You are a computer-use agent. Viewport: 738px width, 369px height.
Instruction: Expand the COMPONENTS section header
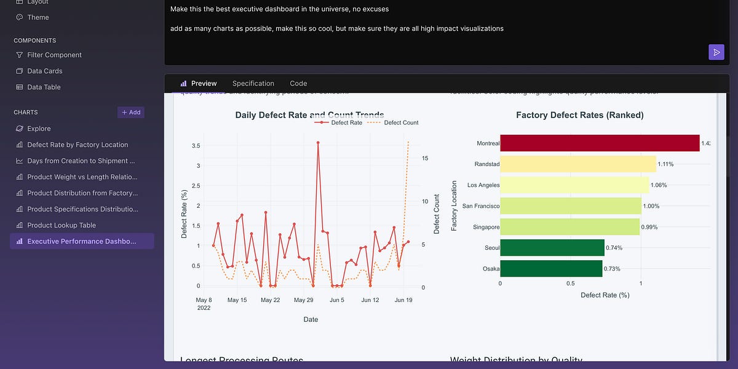coord(34,40)
